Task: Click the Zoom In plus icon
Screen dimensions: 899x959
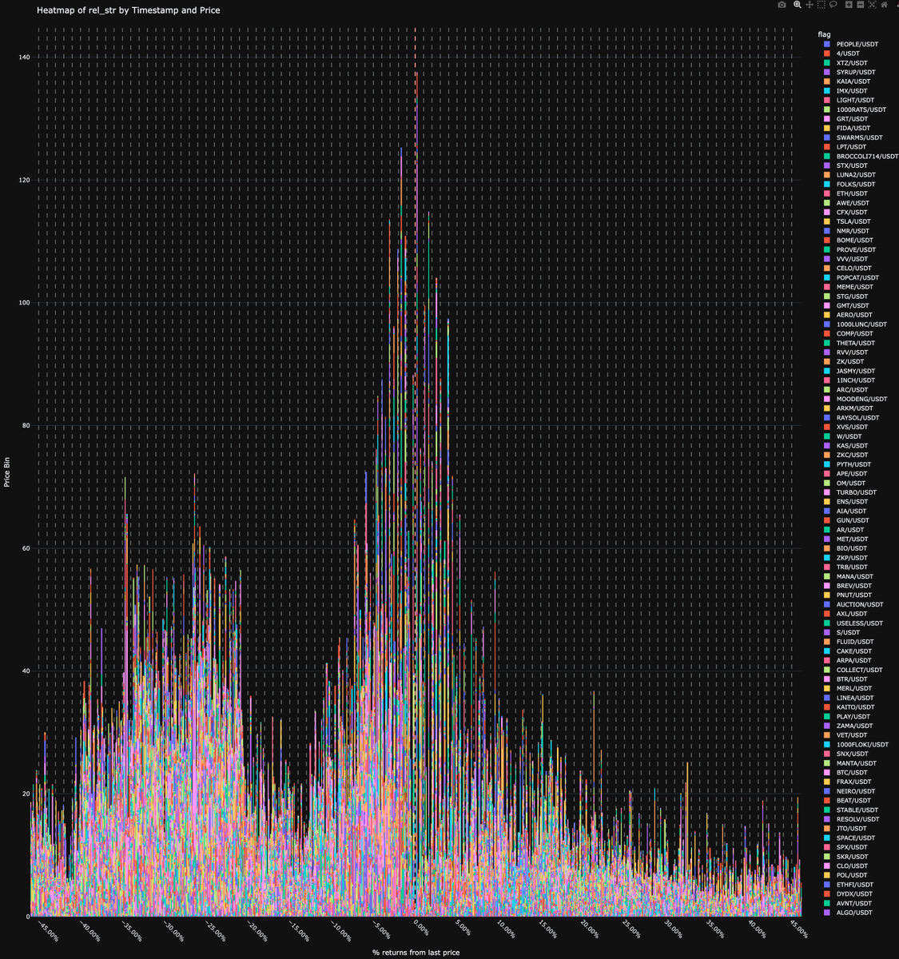Action: [849, 5]
